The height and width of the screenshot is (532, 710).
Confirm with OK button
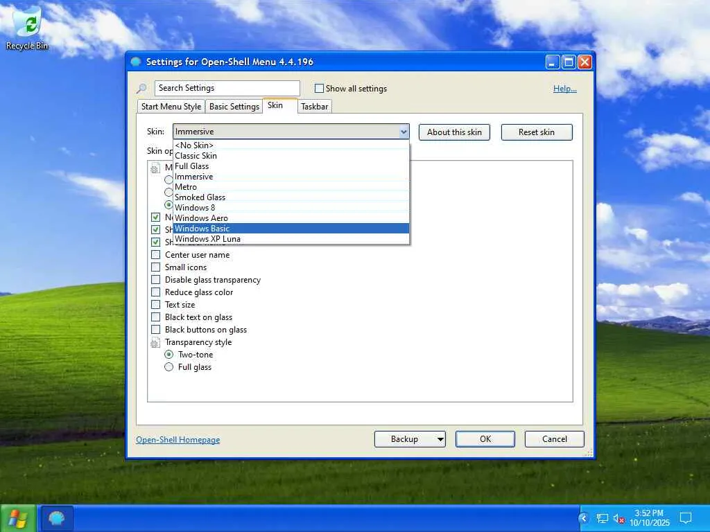(x=485, y=438)
